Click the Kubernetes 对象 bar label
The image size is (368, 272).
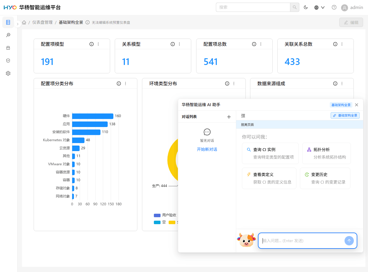[57, 140]
